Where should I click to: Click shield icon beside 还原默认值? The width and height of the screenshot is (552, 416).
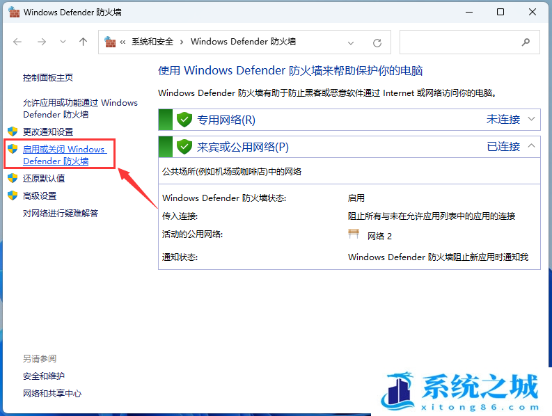[13, 178]
